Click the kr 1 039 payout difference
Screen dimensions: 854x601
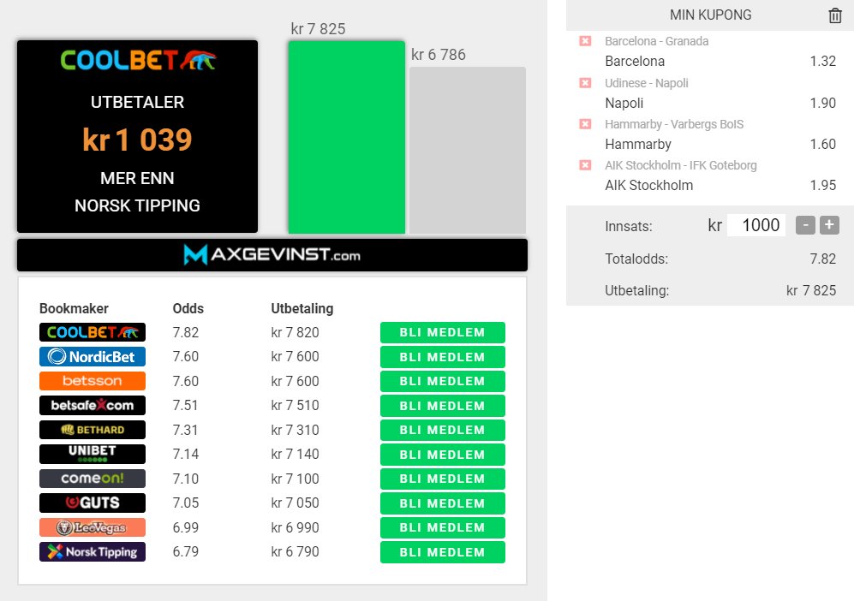click(x=137, y=140)
